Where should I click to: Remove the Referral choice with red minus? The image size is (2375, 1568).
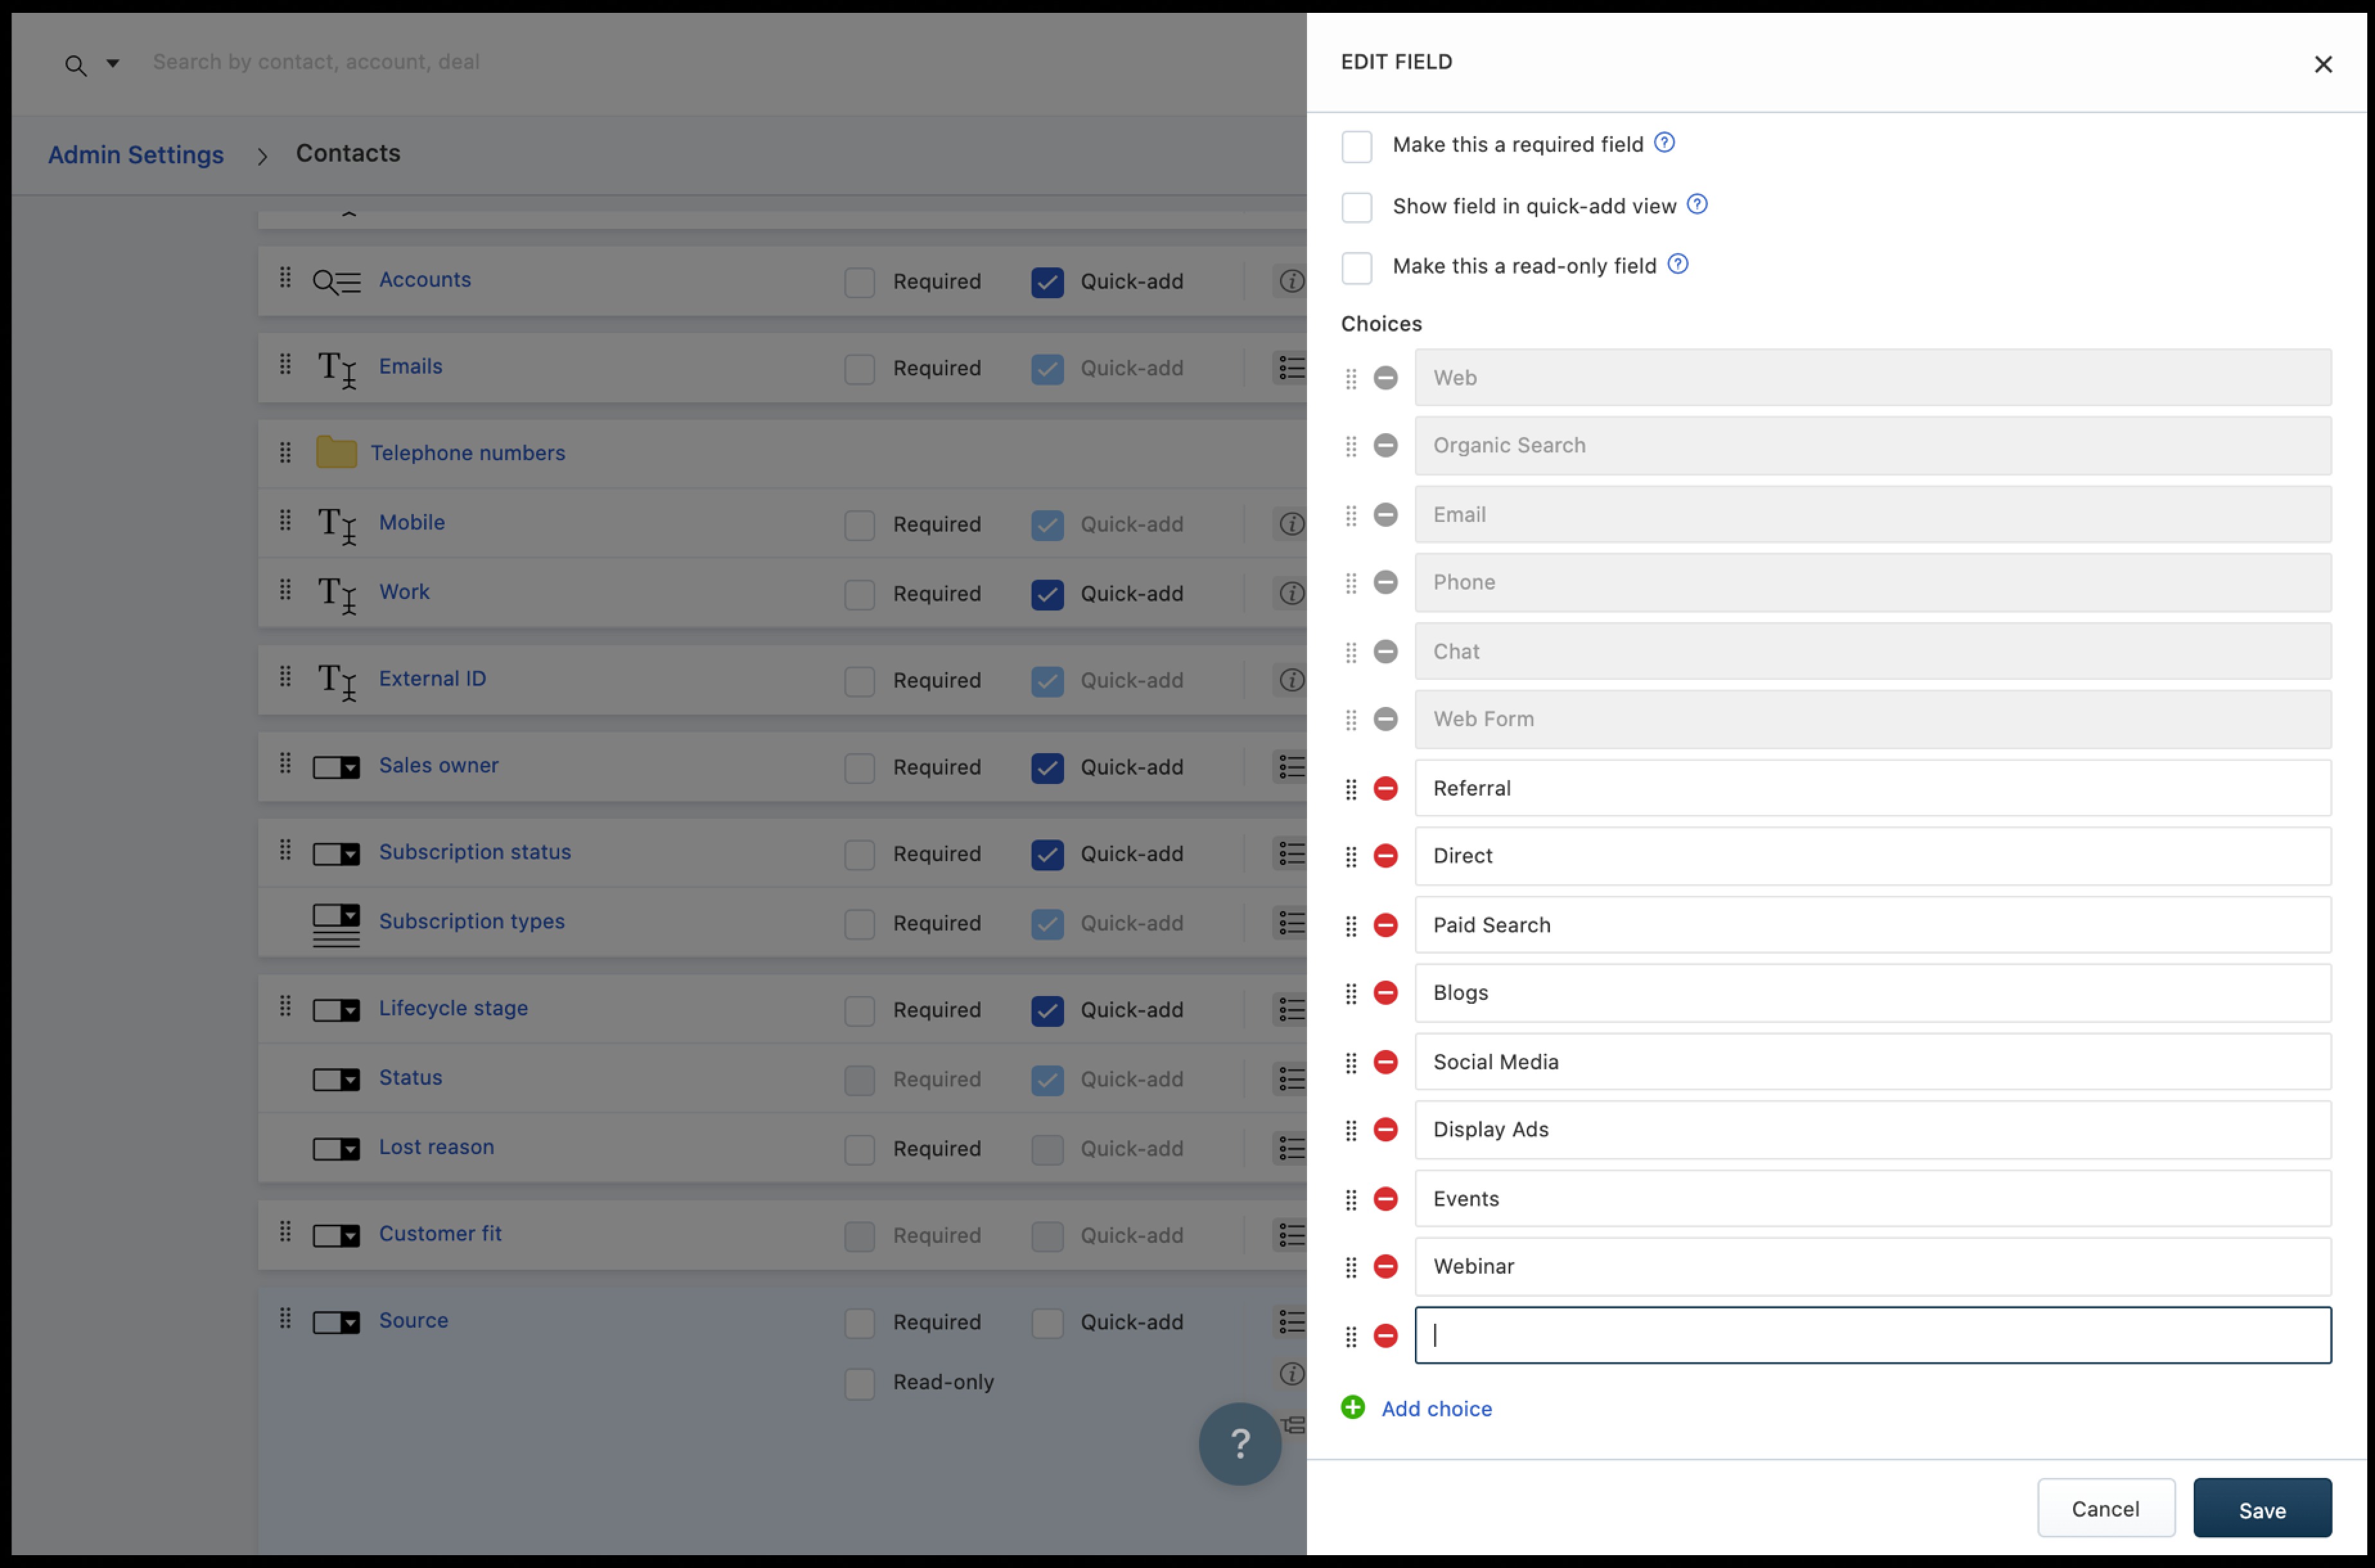tap(1385, 788)
